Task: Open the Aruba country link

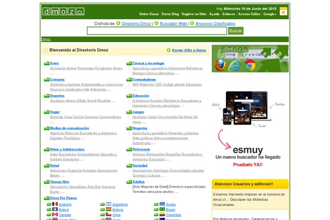Action: 170,205
